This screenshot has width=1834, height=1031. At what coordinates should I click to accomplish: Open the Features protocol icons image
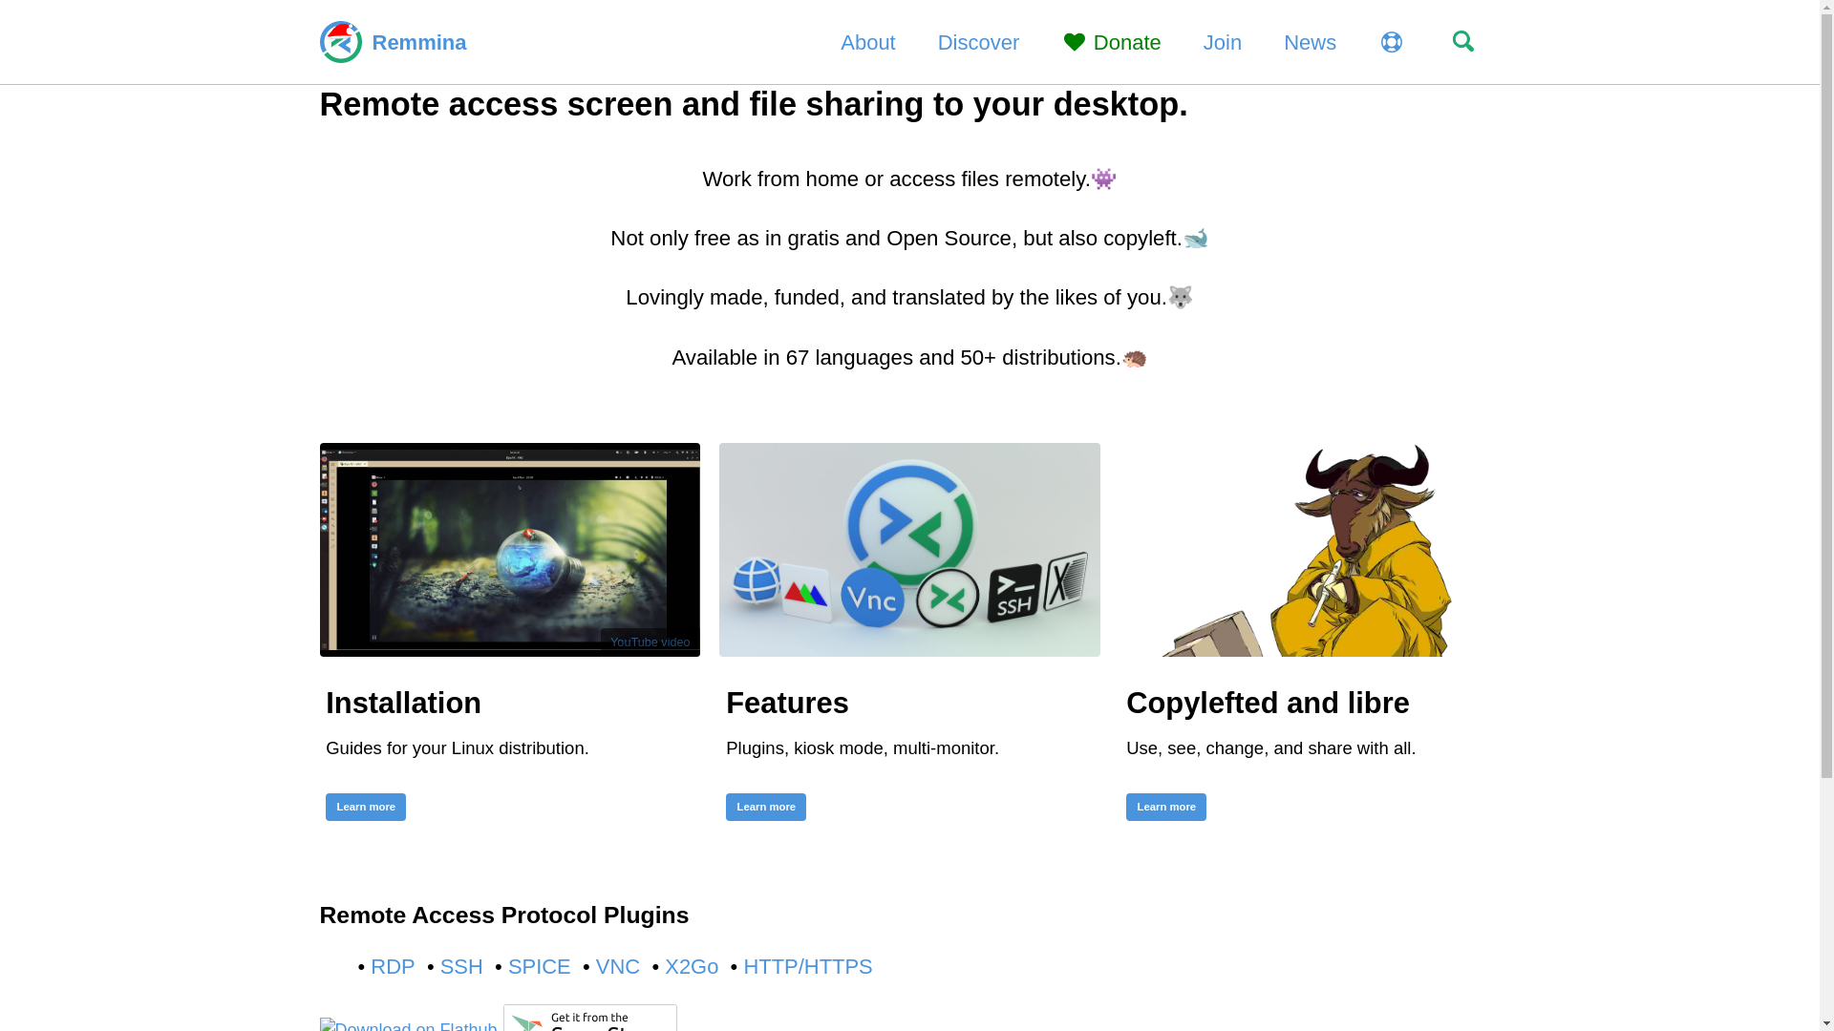[x=908, y=549]
